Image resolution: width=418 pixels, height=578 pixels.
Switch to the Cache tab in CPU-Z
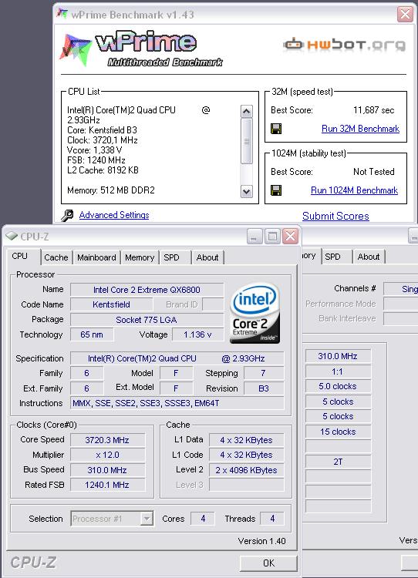[x=56, y=257]
